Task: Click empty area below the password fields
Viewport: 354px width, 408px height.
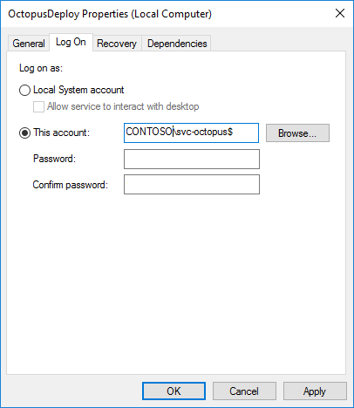Action: click(176, 285)
